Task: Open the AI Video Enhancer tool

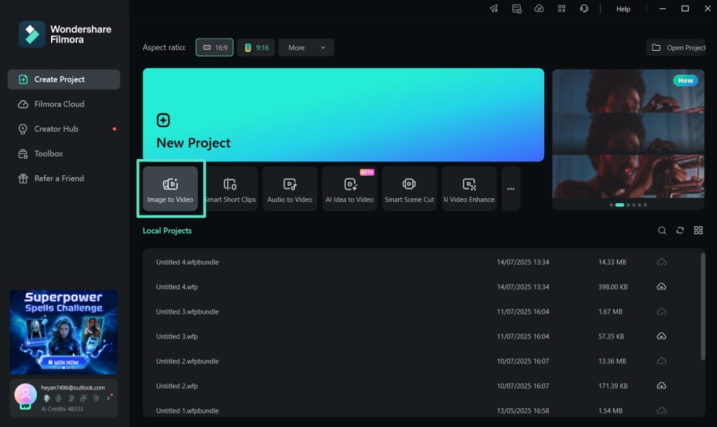Action: (469, 188)
